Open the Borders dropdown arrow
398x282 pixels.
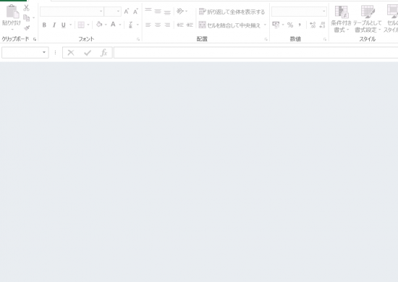(88, 25)
